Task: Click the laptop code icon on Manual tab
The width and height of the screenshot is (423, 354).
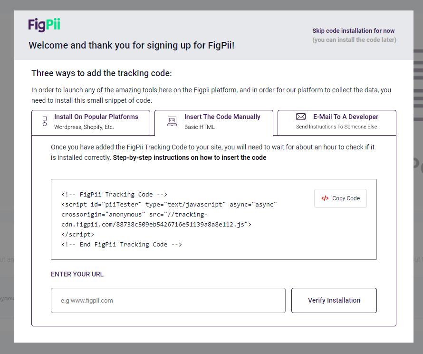Action: click(x=172, y=121)
